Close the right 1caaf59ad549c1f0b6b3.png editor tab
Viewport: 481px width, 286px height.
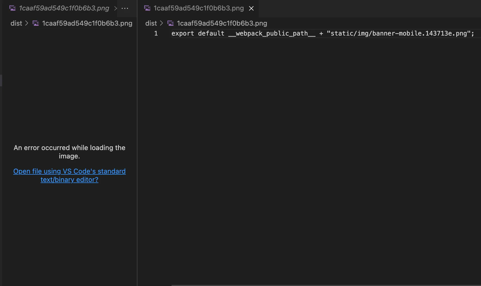click(x=251, y=8)
